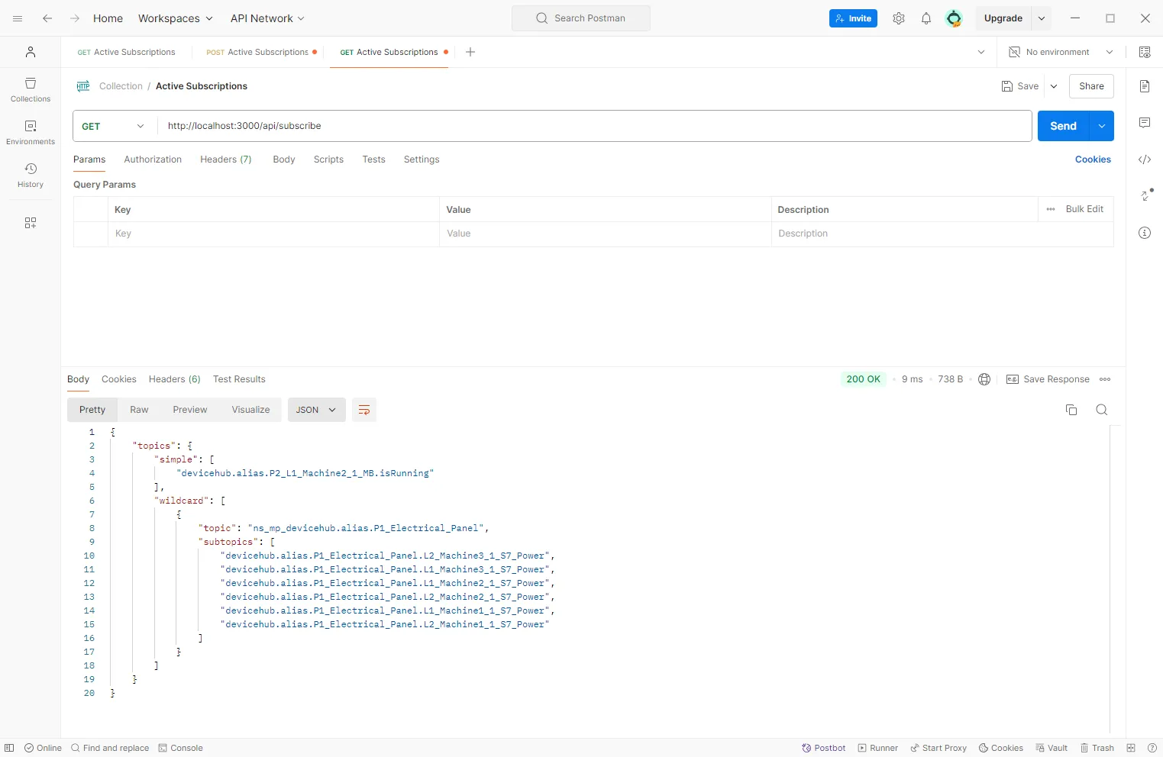Open Console in the status bar
The width and height of the screenshot is (1163, 757).
(x=181, y=748)
